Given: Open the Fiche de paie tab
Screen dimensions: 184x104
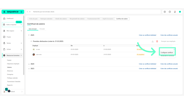Looking at the screenshot, I should (x=33, y=19).
